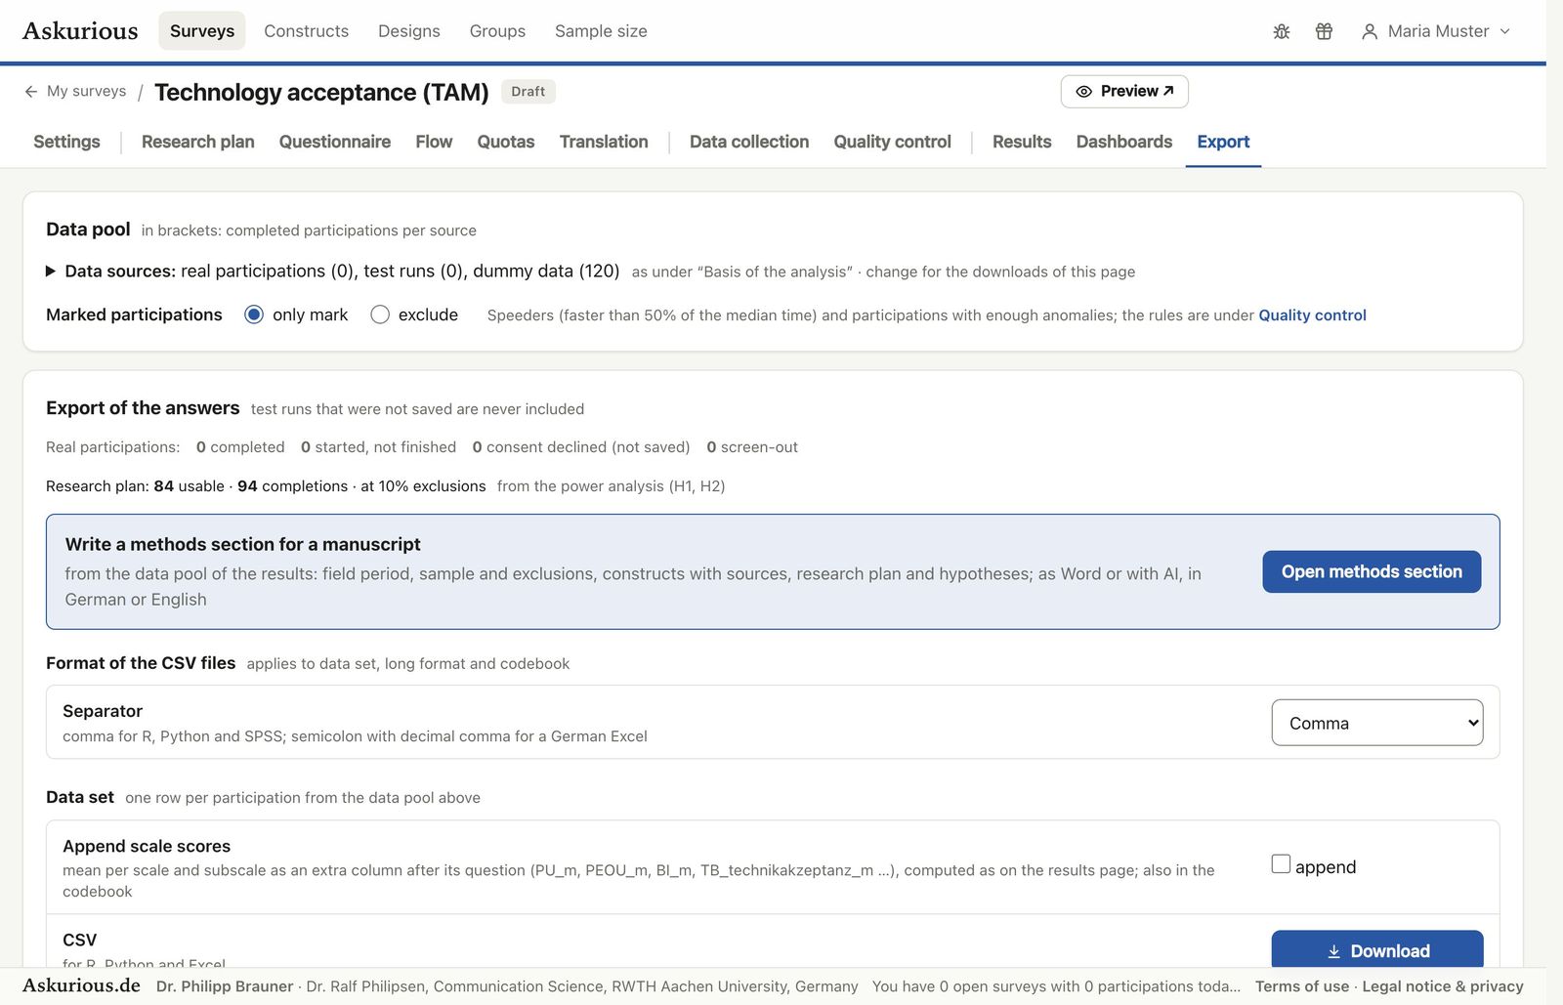Switch to the Dashboards tab
Viewport: 1563px width, 1005px height.
[1124, 142]
